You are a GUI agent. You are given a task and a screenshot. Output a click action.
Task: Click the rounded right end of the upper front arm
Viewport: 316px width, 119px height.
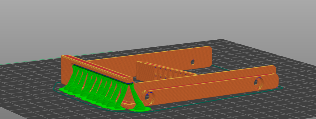point(273,69)
